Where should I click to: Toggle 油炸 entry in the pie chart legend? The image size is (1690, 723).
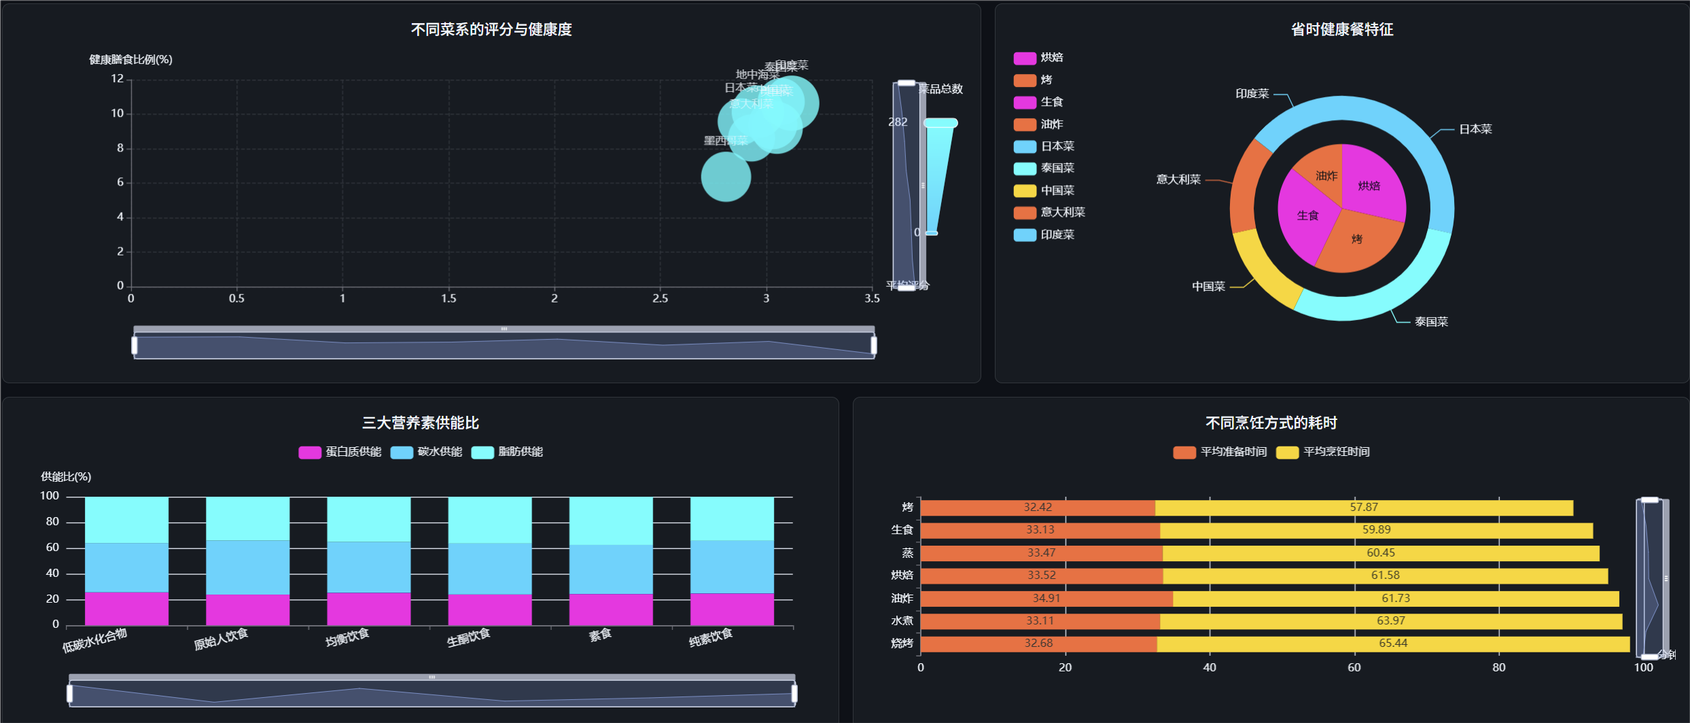1038,124
